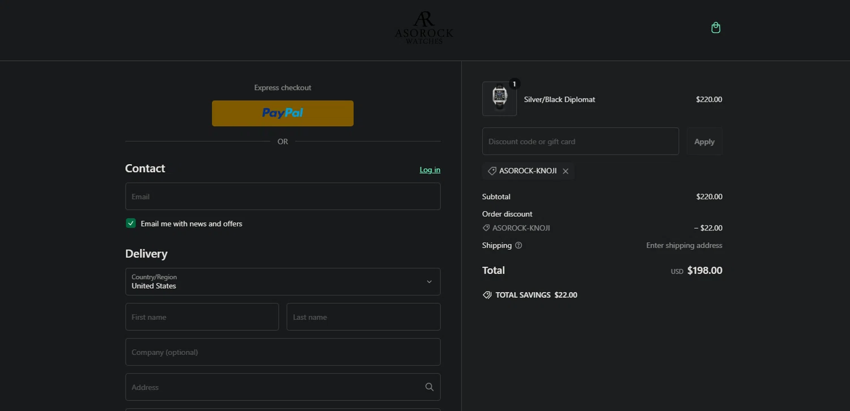Select the Last name field
Viewport: 850px width, 411px height.
point(363,317)
